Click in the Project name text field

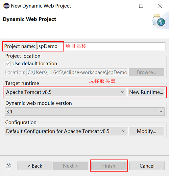(101, 46)
